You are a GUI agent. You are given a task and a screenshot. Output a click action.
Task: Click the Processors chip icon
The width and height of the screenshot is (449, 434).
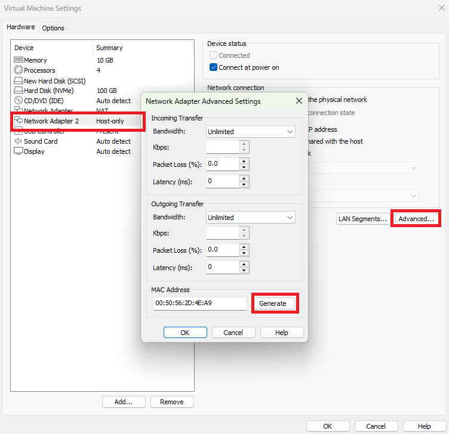pos(19,70)
